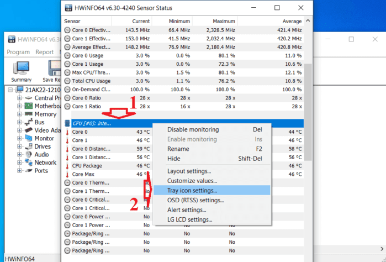
Task: Click the sensor list scroll-up arrow
Action: coord(308,20)
